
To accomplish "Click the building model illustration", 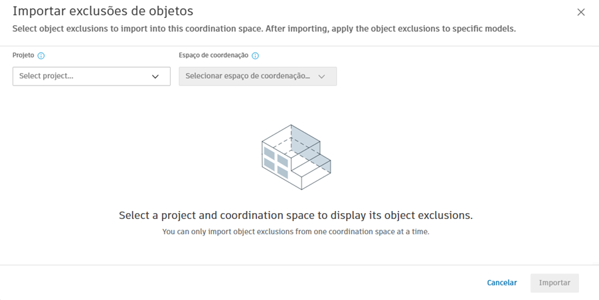I will coord(296,157).
